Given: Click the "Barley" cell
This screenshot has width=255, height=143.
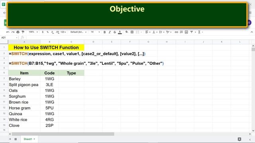Looking at the screenshot, I should pos(24,79).
